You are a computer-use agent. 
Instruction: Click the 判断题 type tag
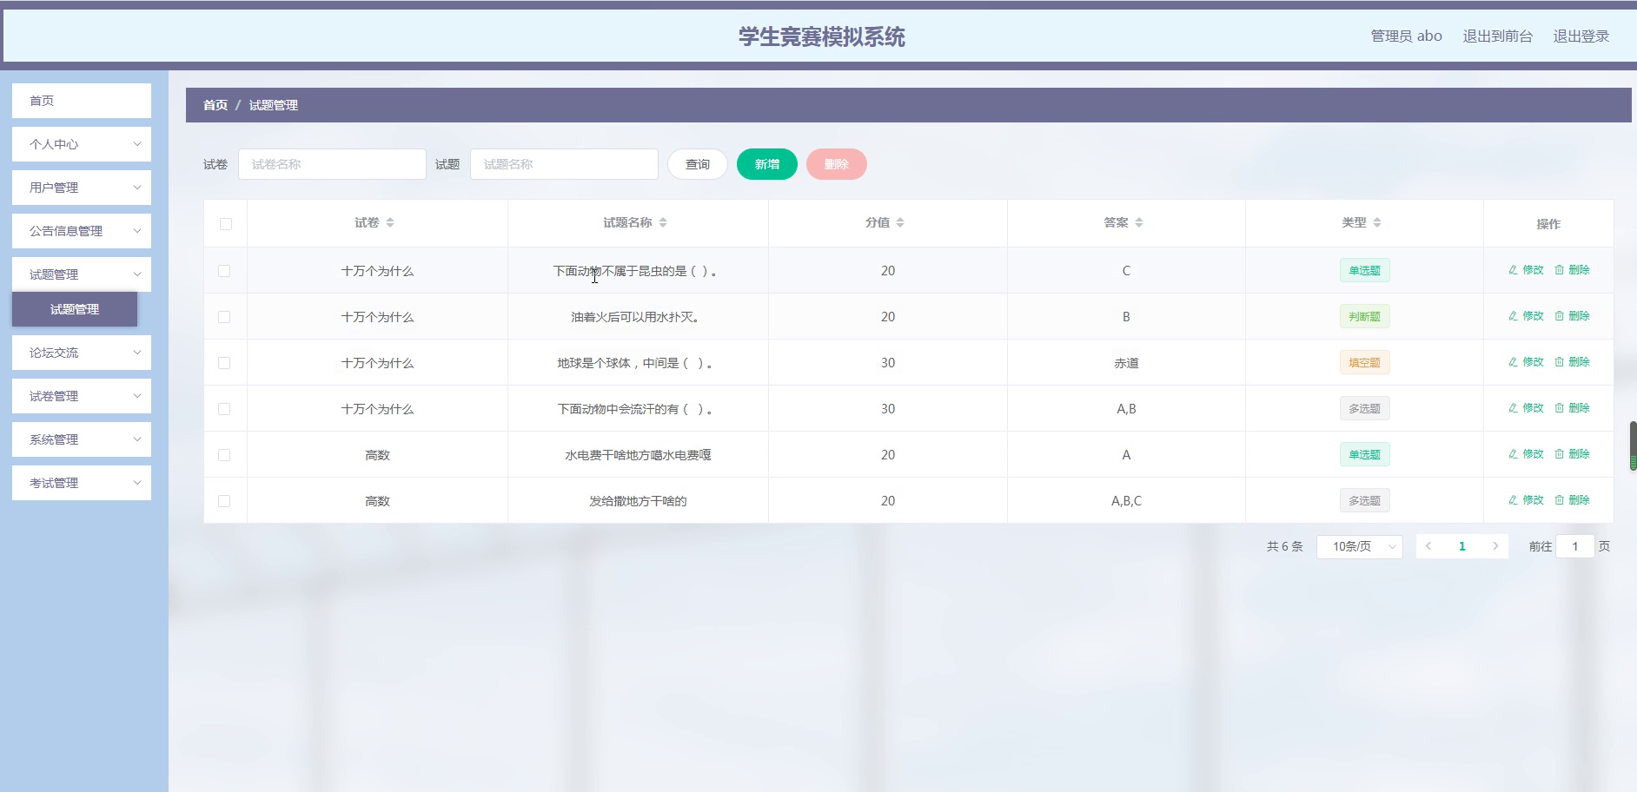[x=1364, y=316]
